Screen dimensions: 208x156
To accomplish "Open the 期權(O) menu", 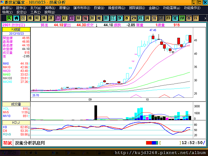I will [64, 8].
